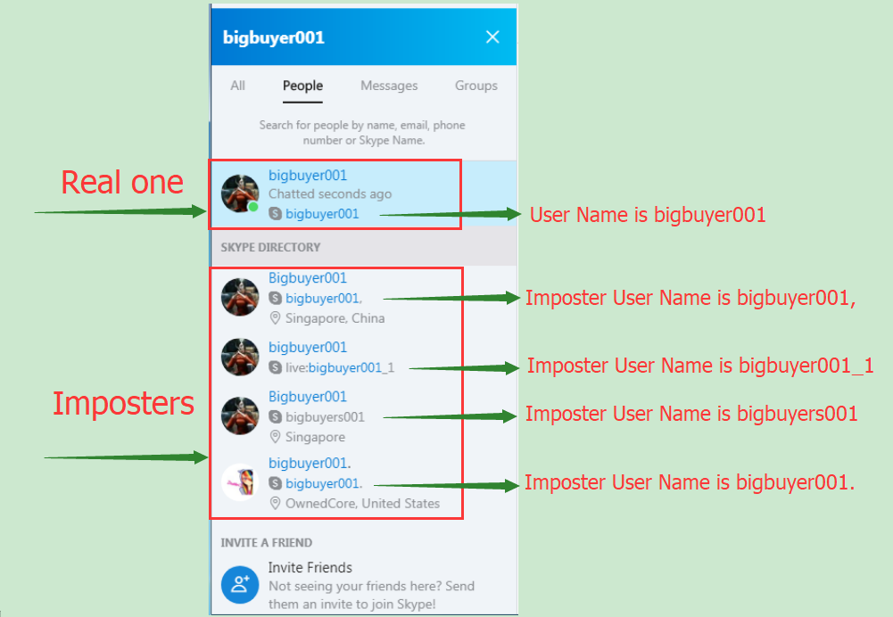Click location pin beside 'Singapore' only

coord(275,437)
